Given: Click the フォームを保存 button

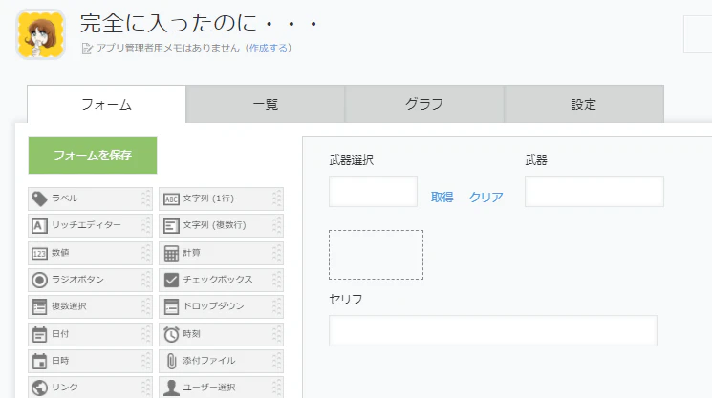Looking at the screenshot, I should [x=93, y=156].
